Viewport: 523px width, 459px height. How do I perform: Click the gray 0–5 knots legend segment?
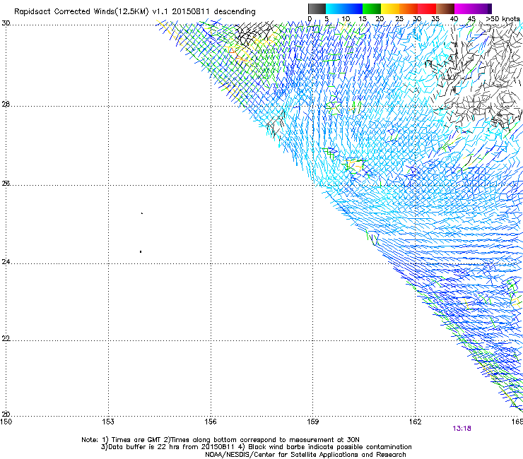[317, 8]
